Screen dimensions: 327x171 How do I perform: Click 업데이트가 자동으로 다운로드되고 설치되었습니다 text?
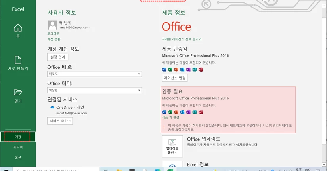tap(222, 145)
